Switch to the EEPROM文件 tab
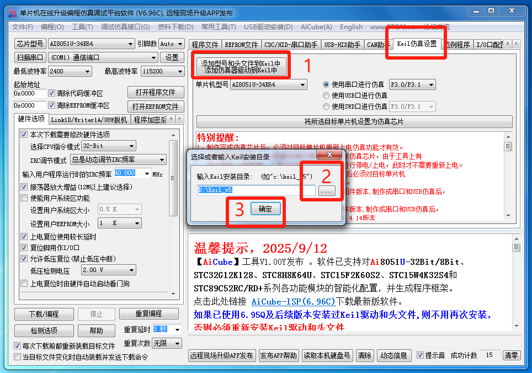Image resolution: width=532 pixels, height=373 pixels. click(x=242, y=45)
